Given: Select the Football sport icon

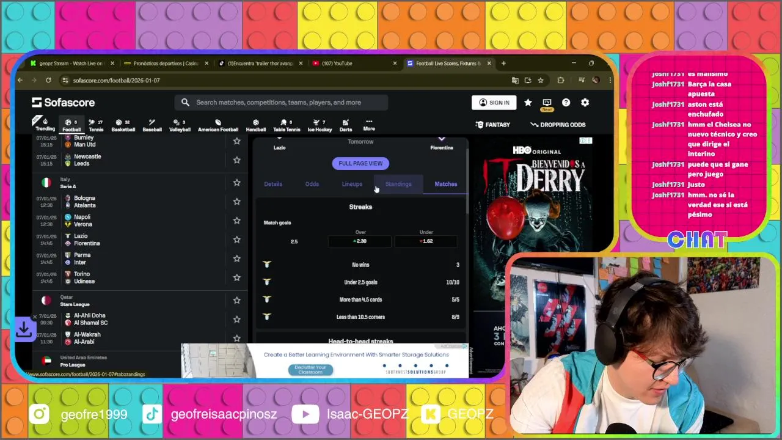Looking at the screenshot, I should click(x=71, y=125).
